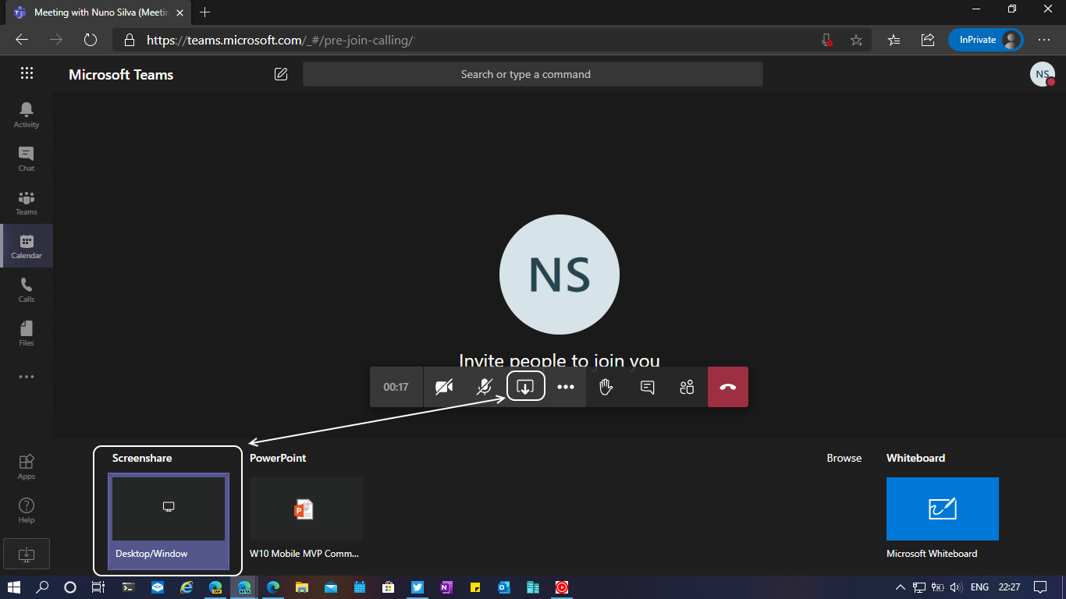Image resolution: width=1066 pixels, height=599 pixels.
Task: Go to Teams section in sidebar
Action: click(x=27, y=202)
